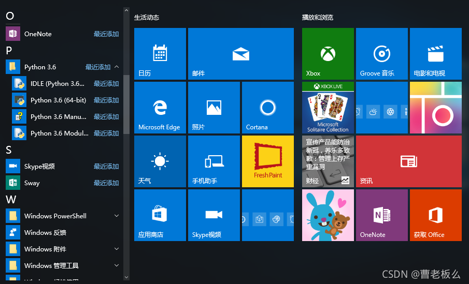Image resolution: width=469 pixels, height=284 pixels.
Task: Click the app list scrollbar thumb
Action: (x=126, y=104)
